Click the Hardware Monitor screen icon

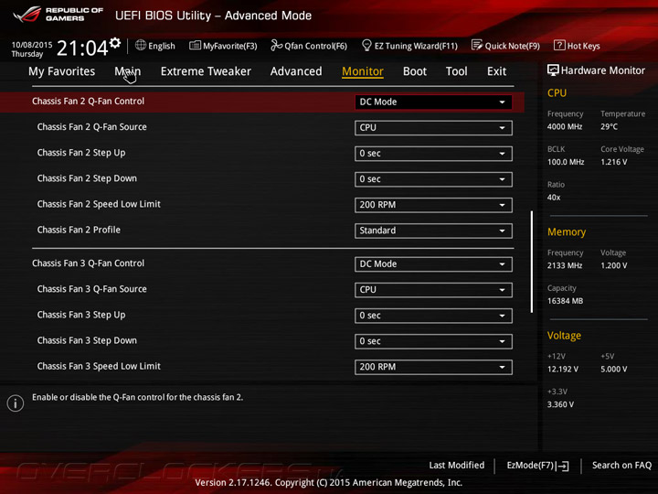coord(553,70)
